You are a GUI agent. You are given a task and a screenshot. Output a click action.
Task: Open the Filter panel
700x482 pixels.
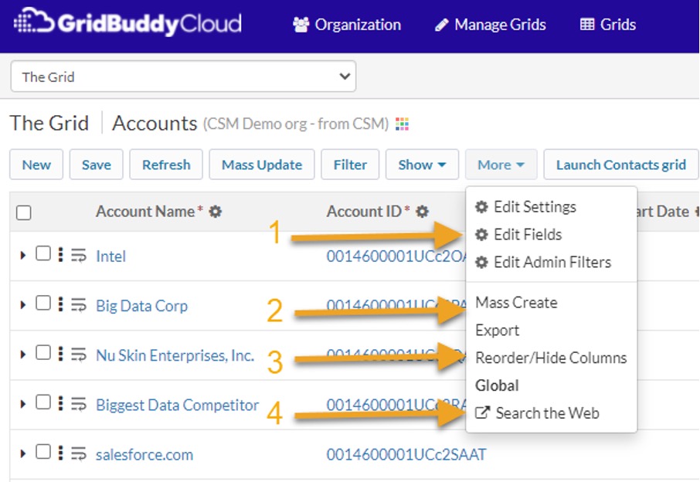pyautogui.click(x=350, y=165)
